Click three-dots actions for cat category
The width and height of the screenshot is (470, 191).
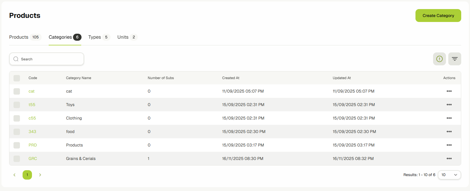click(449, 91)
